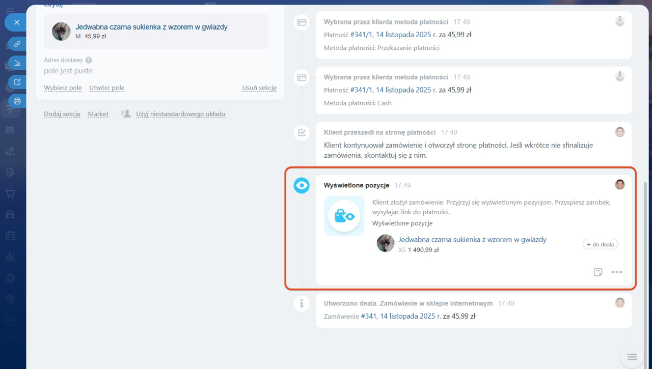
Task: Open deal in new window icon
Action: (x=17, y=82)
